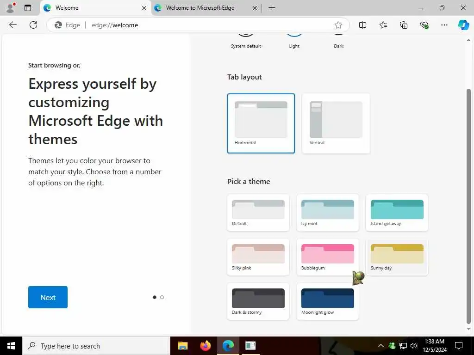Switch to the Welcome tab
This screenshot has height=355, width=474.
coord(95,8)
